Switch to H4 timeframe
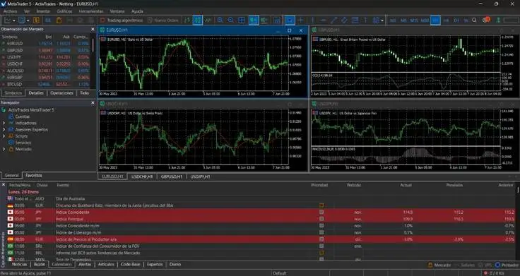520x276 pixels. 446,20
